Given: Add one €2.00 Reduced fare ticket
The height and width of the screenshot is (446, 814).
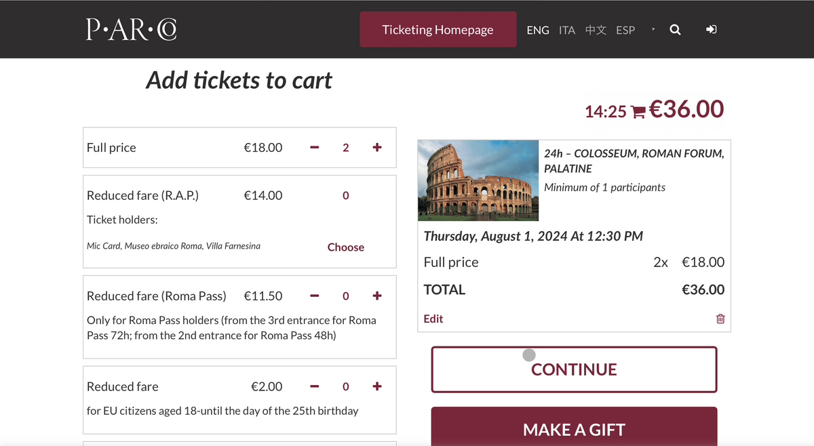Looking at the screenshot, I should pyautogui.click(x=377, y=386).
